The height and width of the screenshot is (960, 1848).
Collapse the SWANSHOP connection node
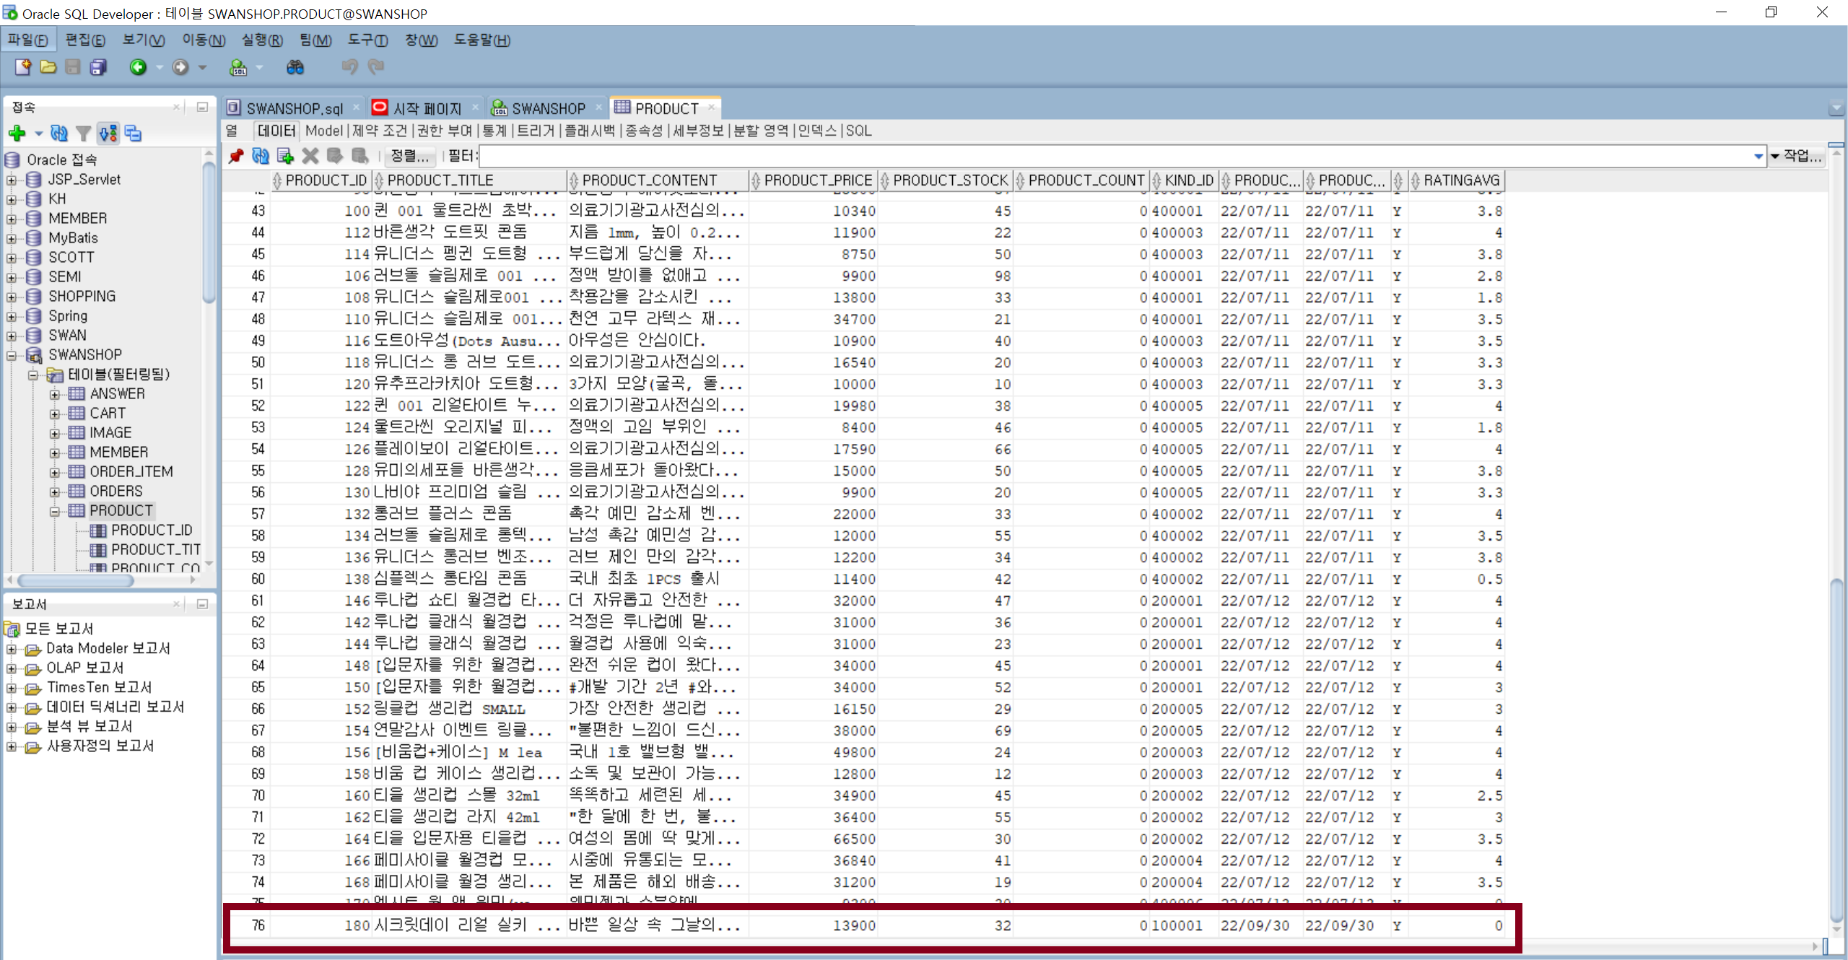(x=12, y=355)
